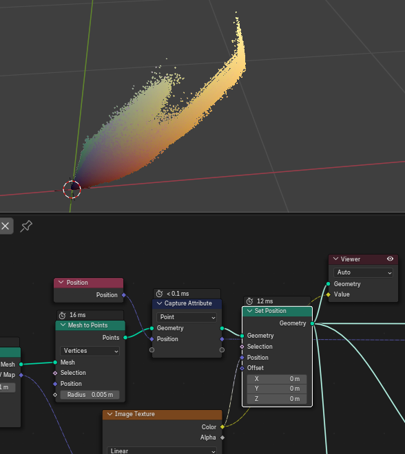Click the Mesh input socket on Mesh to Points
Image resolution: width=405 pixels, height=454 pixels.
(55, 363)
